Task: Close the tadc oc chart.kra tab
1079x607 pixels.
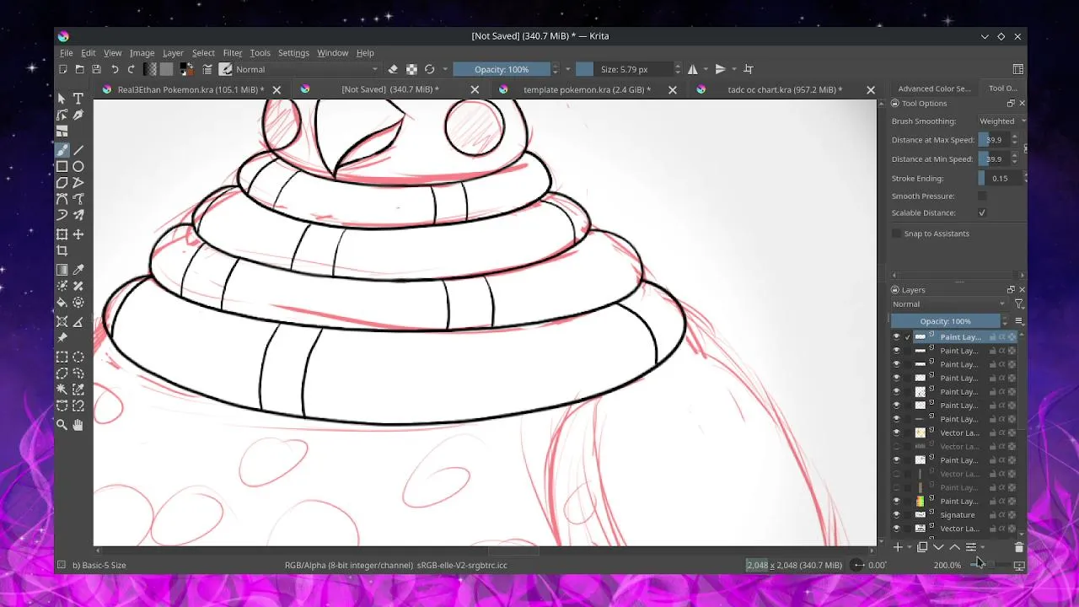Action: click(x=871, y=89)
